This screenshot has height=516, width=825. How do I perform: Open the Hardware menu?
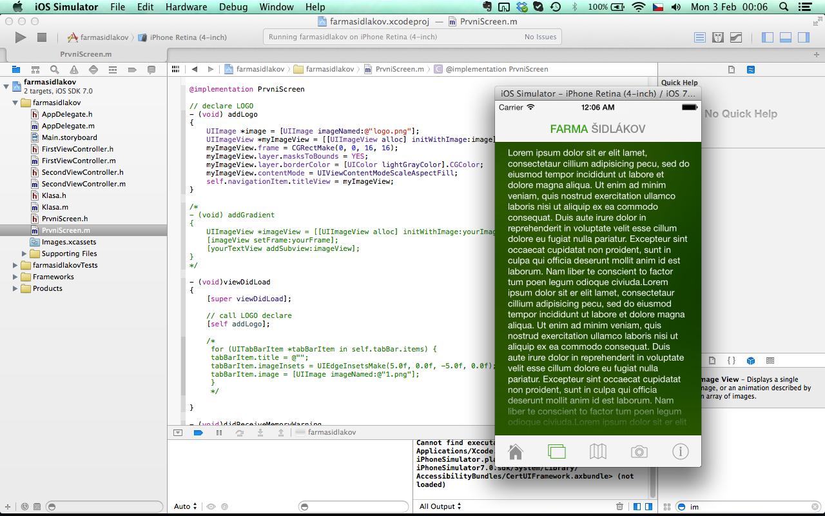click(186, 7)
